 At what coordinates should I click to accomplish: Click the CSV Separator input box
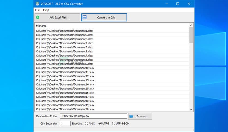(65, 124)
